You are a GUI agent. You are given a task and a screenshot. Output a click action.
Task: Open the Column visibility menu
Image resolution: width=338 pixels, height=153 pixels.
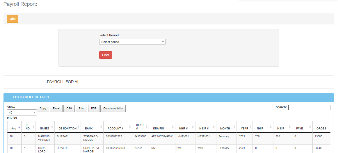[113, 108]
